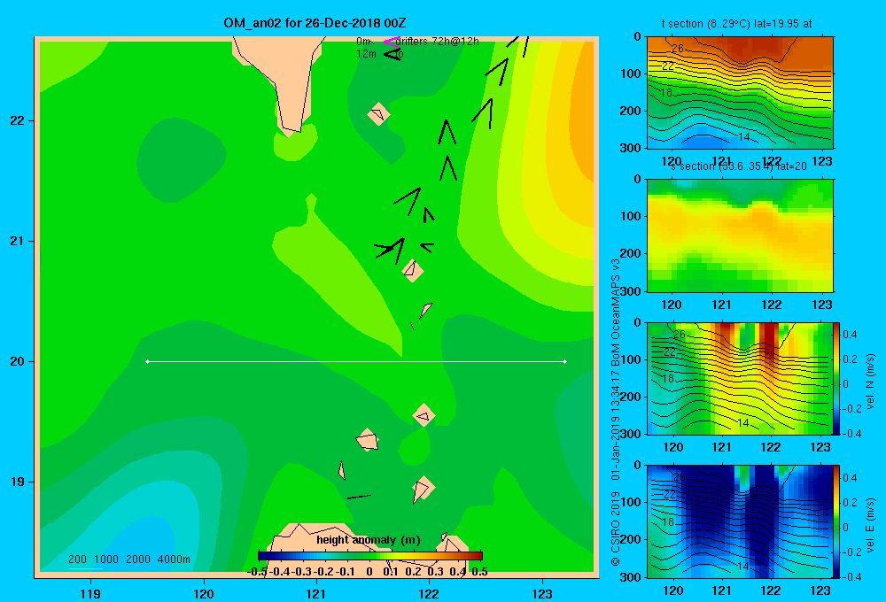This screenshot has height=602, width=886.
Task: Click the magenta drifter arrow in legend
Action: click(391, 42)
